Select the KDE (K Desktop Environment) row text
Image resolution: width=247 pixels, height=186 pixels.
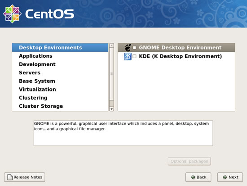coord(181,56)
